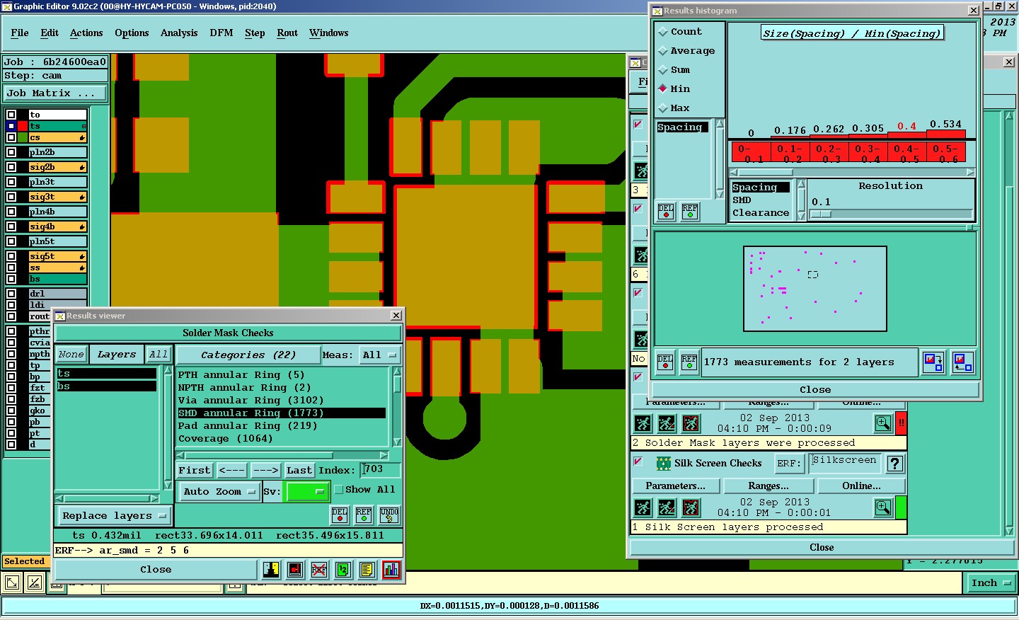1019x620 pixels.
Task: Click the Close button in Results viewer
Action: 156,570
